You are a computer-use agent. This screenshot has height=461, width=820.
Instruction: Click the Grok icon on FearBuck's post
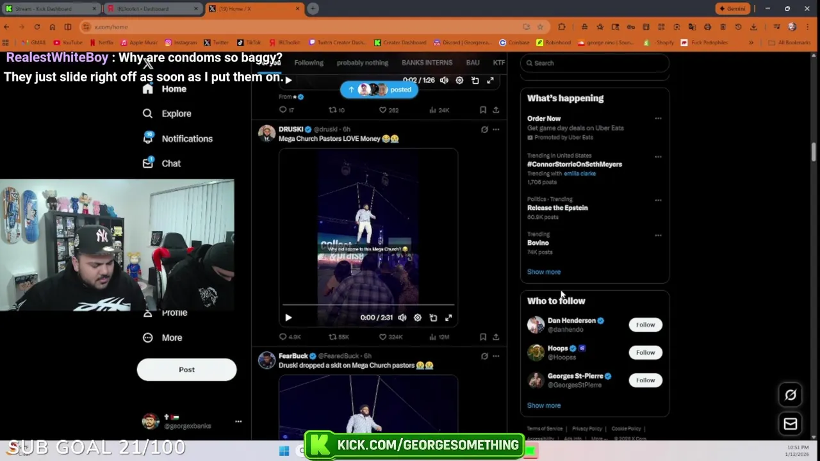coord(484,356)
